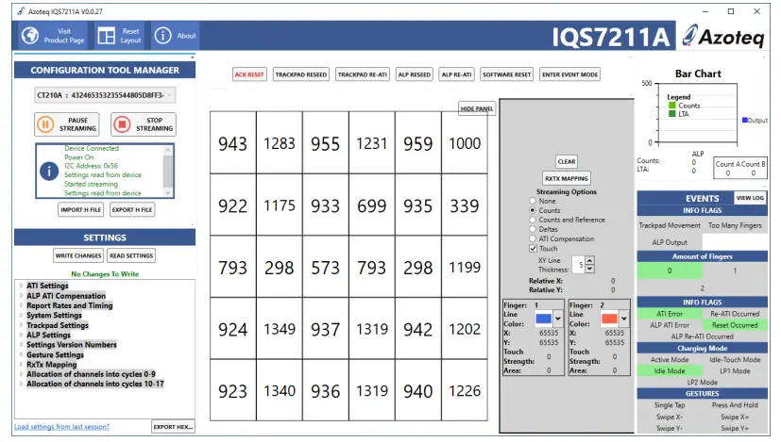781x442 pixels.
Task: Click the CLEAR button
Action: pyautogui.click(x=567, y=161)
